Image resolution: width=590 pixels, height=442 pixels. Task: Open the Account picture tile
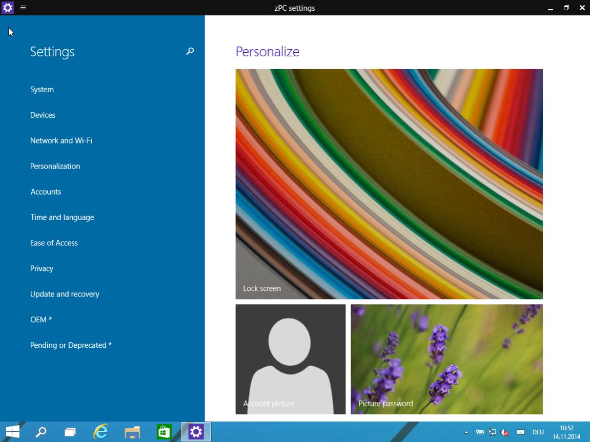tap(291, 360)
